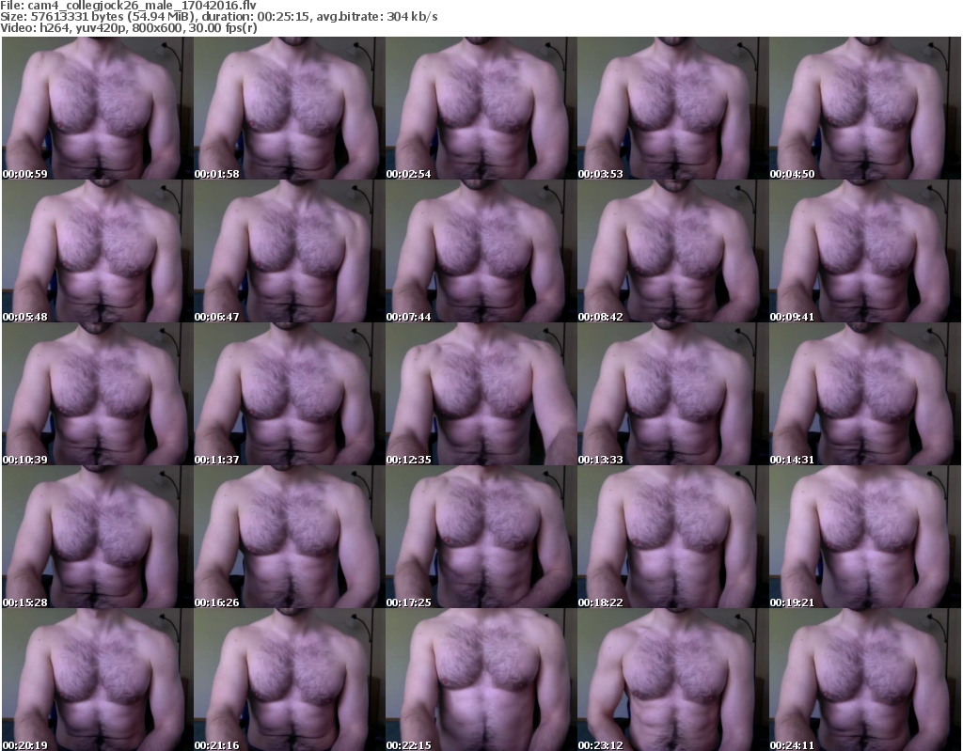Choose the frame stamped 00:19:21
963x751 pixels.
[865, 537]
